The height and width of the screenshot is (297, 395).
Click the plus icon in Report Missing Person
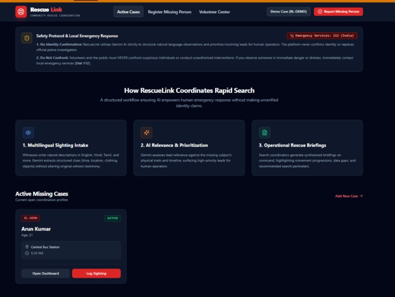320,11
